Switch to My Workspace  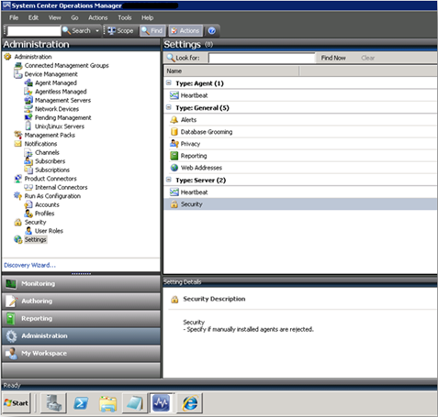pyautogui.click(x=81, y=354)
